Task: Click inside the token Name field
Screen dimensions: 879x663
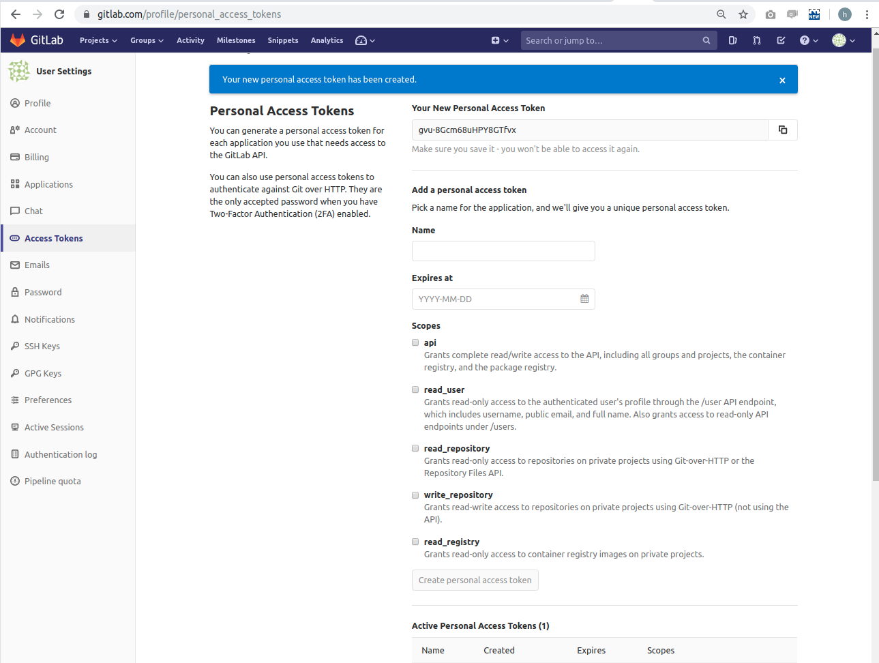Action: coord(503,251)
